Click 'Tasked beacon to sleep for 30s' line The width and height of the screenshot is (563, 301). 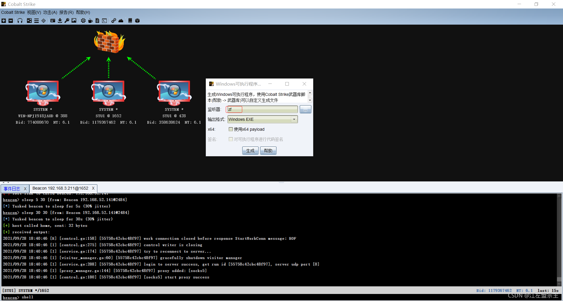(58, 219)
